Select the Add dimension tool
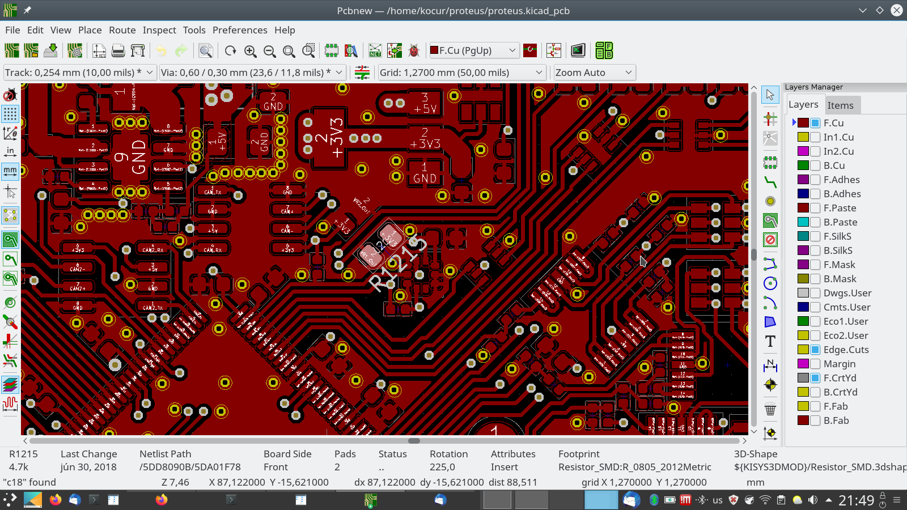This screenshot has height=510, width=907. tap(770, 365)
